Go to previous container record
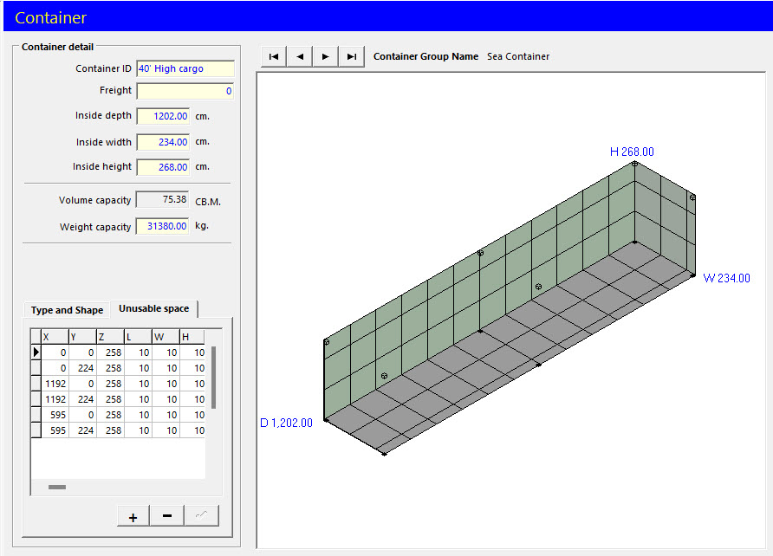The image size is (773, 556). 300,56
